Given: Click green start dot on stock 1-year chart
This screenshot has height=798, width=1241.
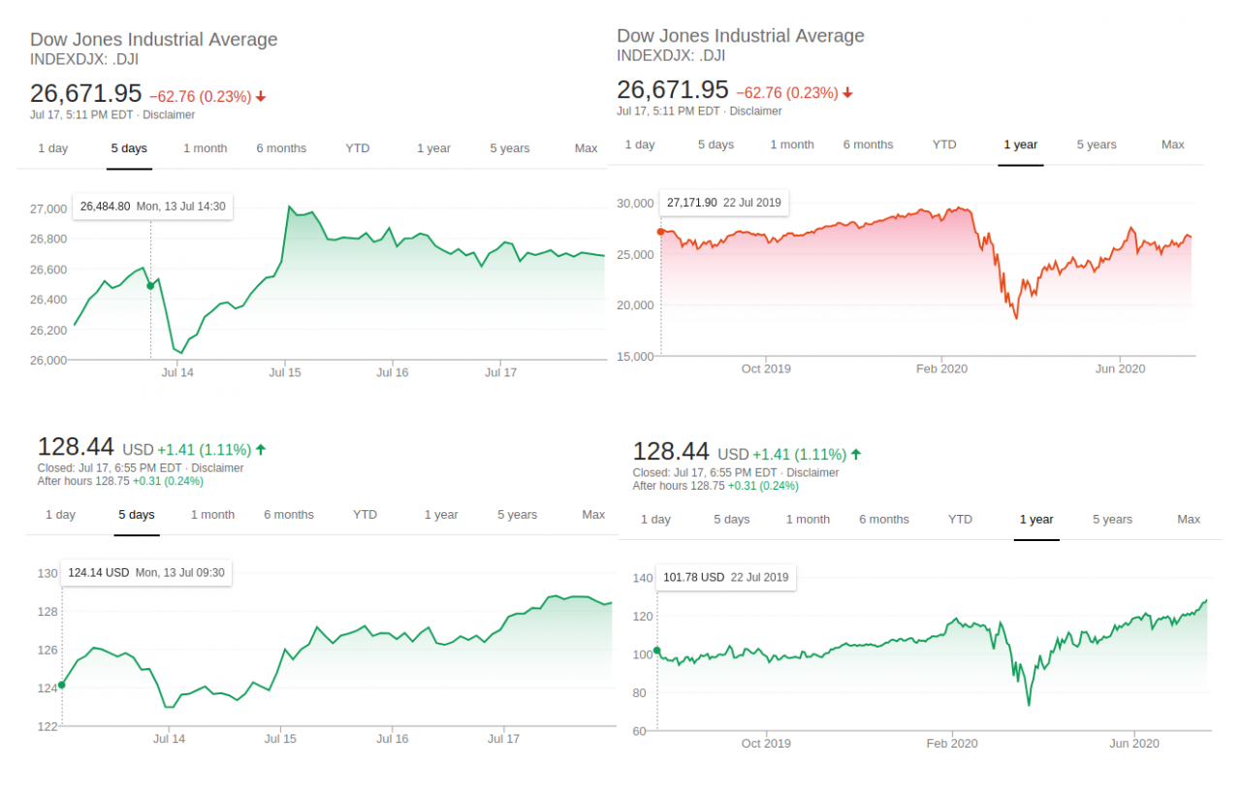Looking at the screenshot, I should (657, 651).
